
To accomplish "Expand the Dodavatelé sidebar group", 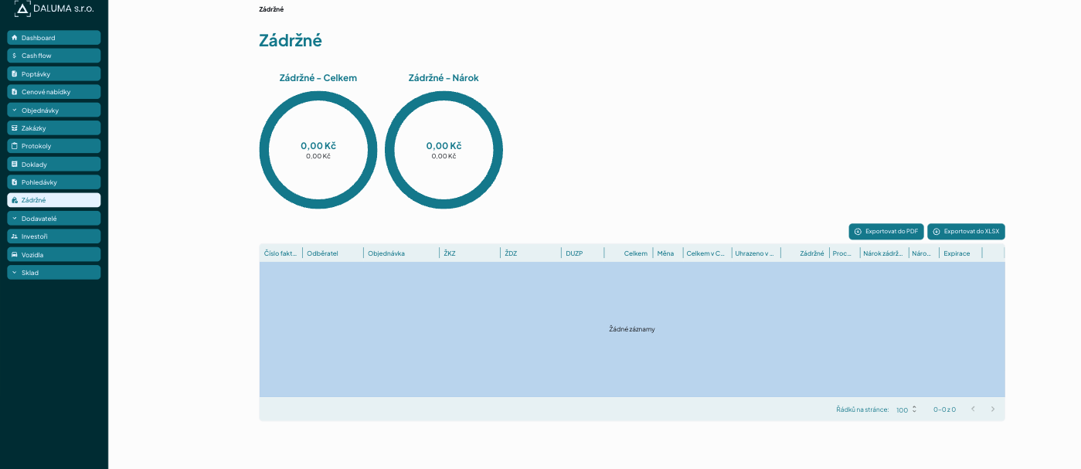I will click(54, 219).
